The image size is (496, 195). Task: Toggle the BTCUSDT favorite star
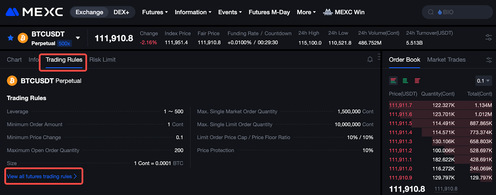pos(11,38)
